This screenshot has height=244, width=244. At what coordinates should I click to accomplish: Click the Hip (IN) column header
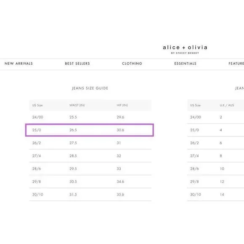click(122, 105)
